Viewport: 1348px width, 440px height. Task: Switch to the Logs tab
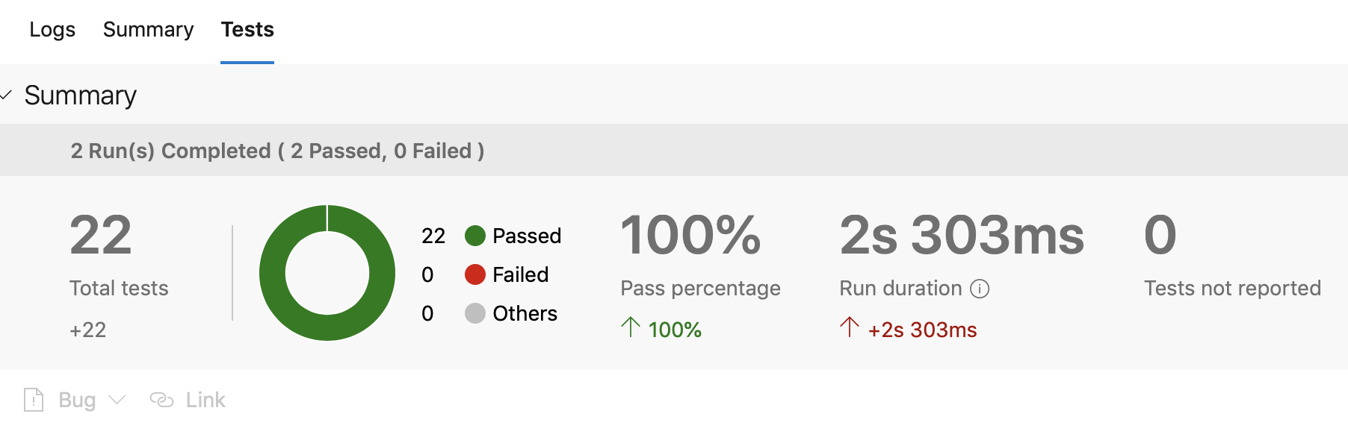[x=52, y=30]
